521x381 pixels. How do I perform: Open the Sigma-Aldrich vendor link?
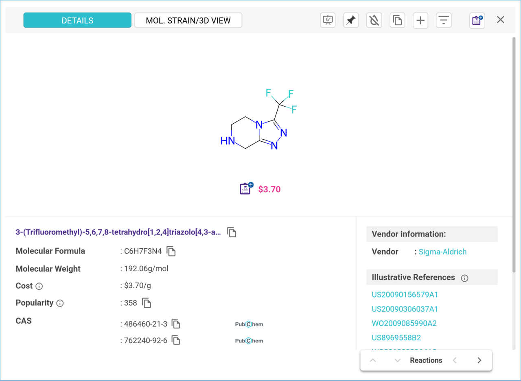pos(442,252)
